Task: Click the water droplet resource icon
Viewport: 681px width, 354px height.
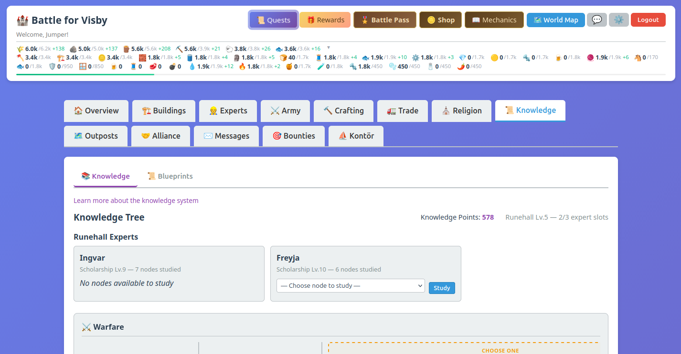Action: pos(192,67)
